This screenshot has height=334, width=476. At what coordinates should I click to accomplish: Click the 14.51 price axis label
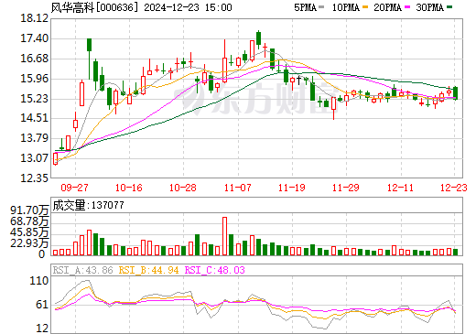click(x=35, y=118)
